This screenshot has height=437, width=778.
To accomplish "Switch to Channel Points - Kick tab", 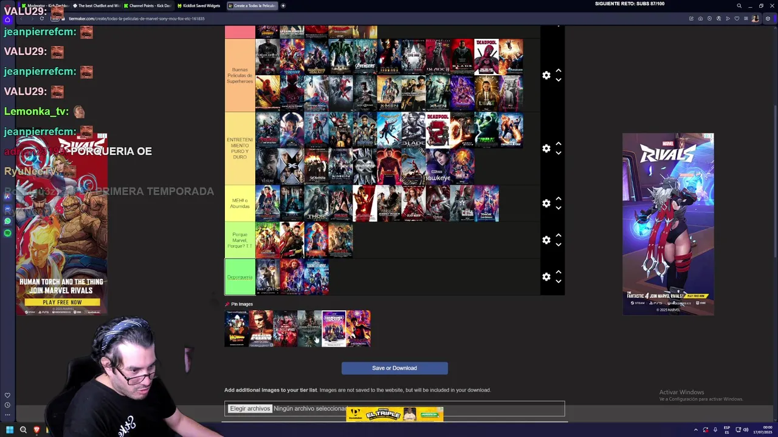I will (x=149, y=5).
